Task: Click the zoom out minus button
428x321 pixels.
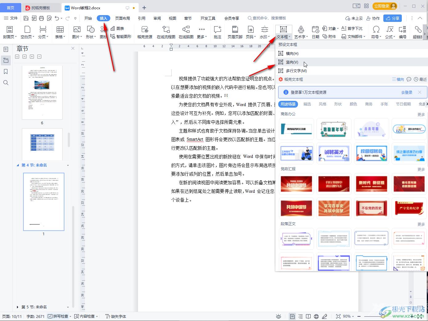Action: pos(359,316)
